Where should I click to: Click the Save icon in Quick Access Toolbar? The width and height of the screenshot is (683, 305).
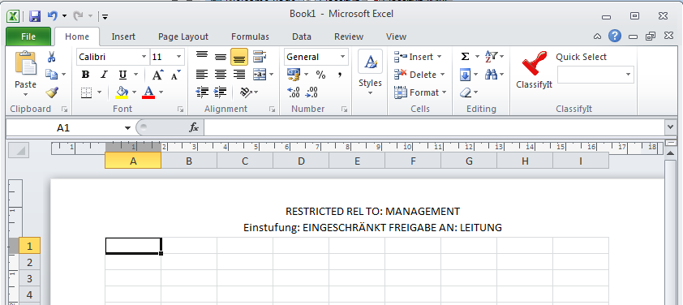35,16
